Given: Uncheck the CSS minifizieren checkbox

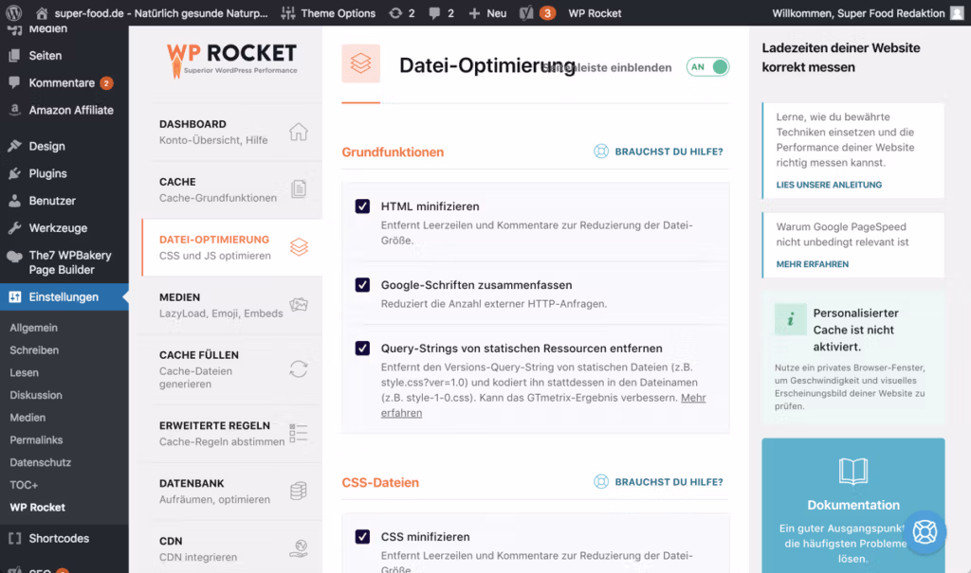Looking at the screenshot, I should pos(362,537).
